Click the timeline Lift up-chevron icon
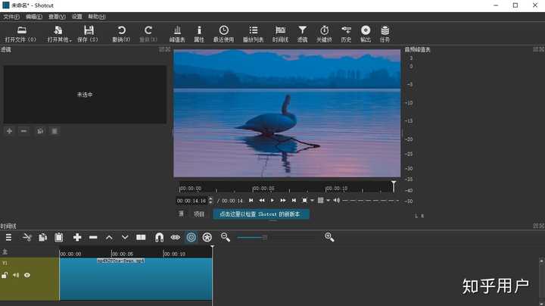Viewport: 545px width, 306px height. pyautogui.click(x=109, y=238)
